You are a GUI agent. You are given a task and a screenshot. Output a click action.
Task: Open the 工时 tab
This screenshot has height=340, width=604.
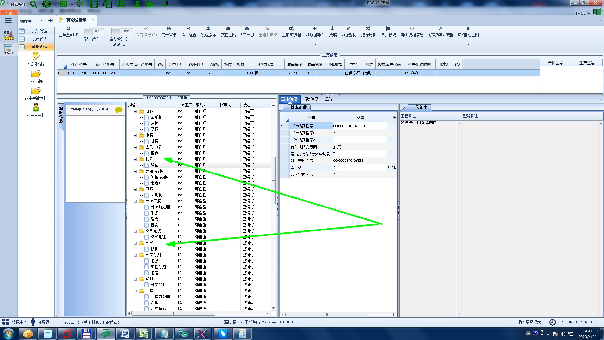[329, 99]
